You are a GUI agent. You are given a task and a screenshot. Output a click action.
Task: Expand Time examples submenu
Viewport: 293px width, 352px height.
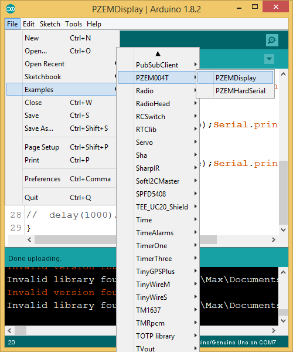tap(158, 220)
